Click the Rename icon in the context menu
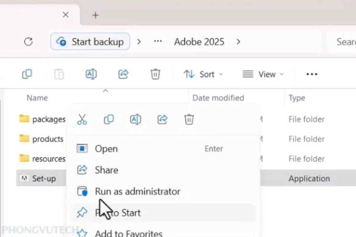The width and height of the screenshot is (356, 237). click(136, 119)
